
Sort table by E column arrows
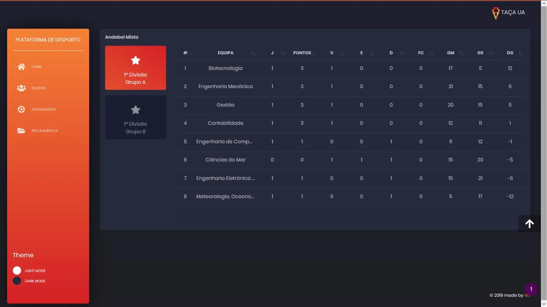372,53
